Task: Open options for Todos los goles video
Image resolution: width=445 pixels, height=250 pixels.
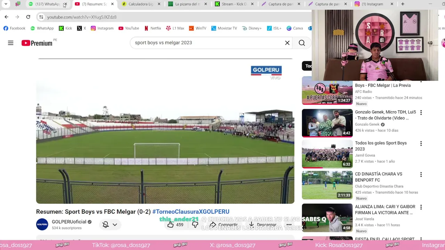Action: coord(421,143)
